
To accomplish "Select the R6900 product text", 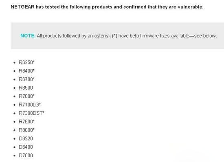I will point(26,88).
